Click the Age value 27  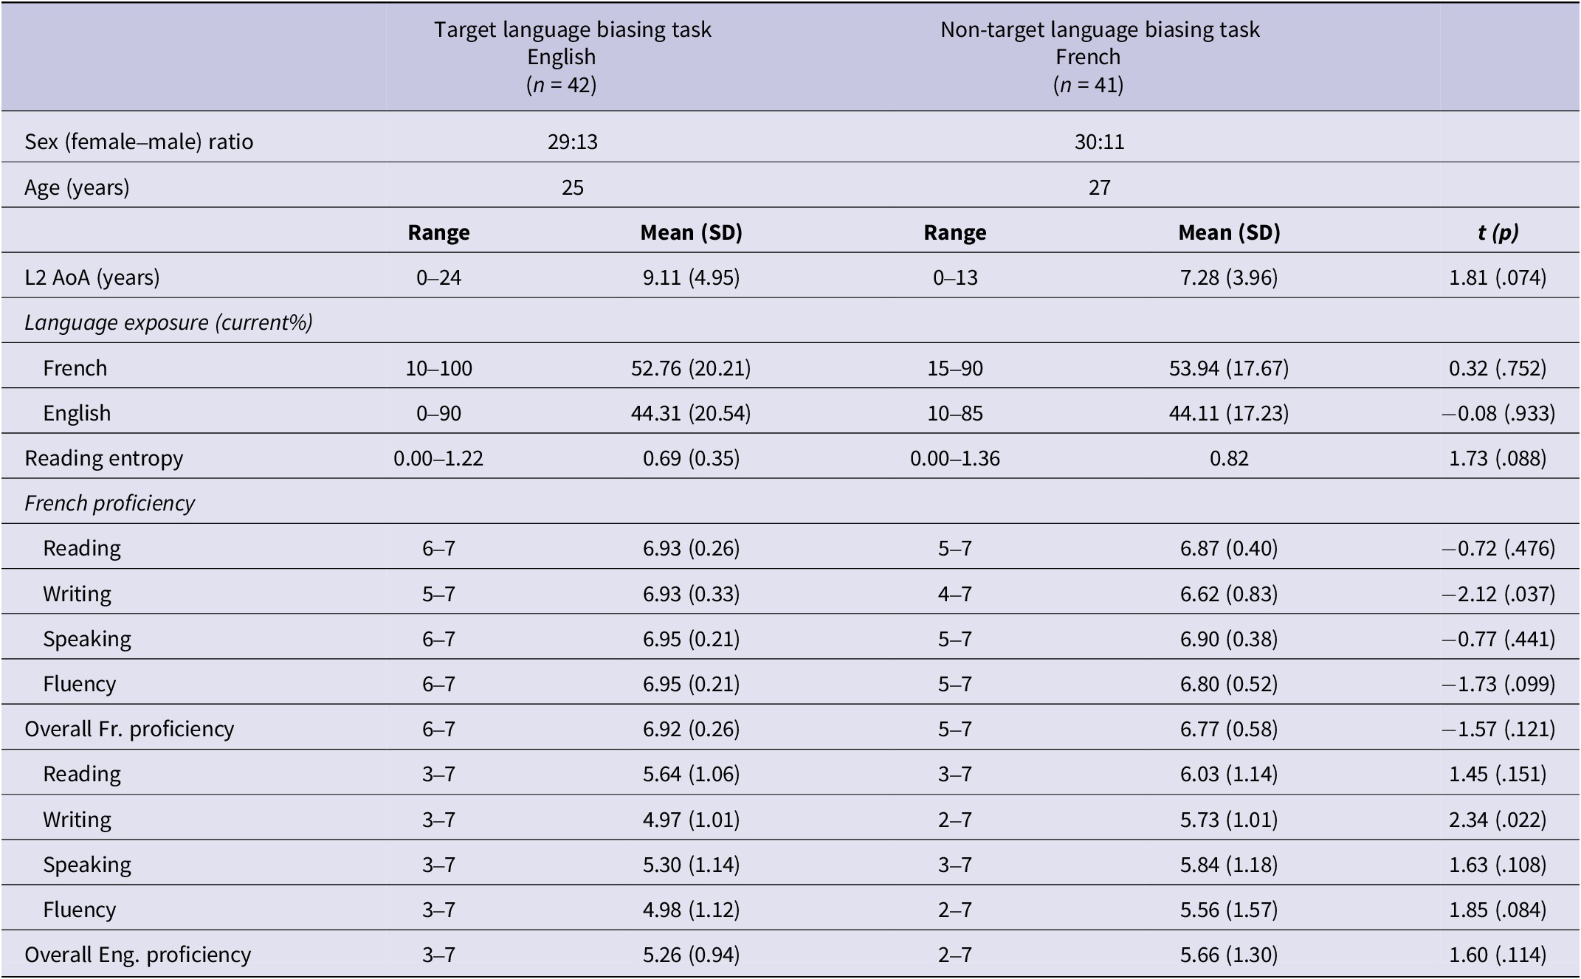[1099, 187]
